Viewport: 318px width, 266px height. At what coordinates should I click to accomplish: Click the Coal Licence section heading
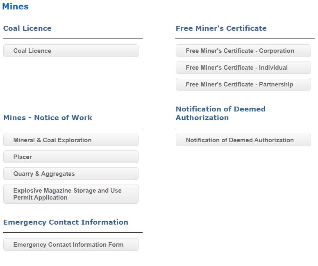pyautogui.click(x=27, y=28)
